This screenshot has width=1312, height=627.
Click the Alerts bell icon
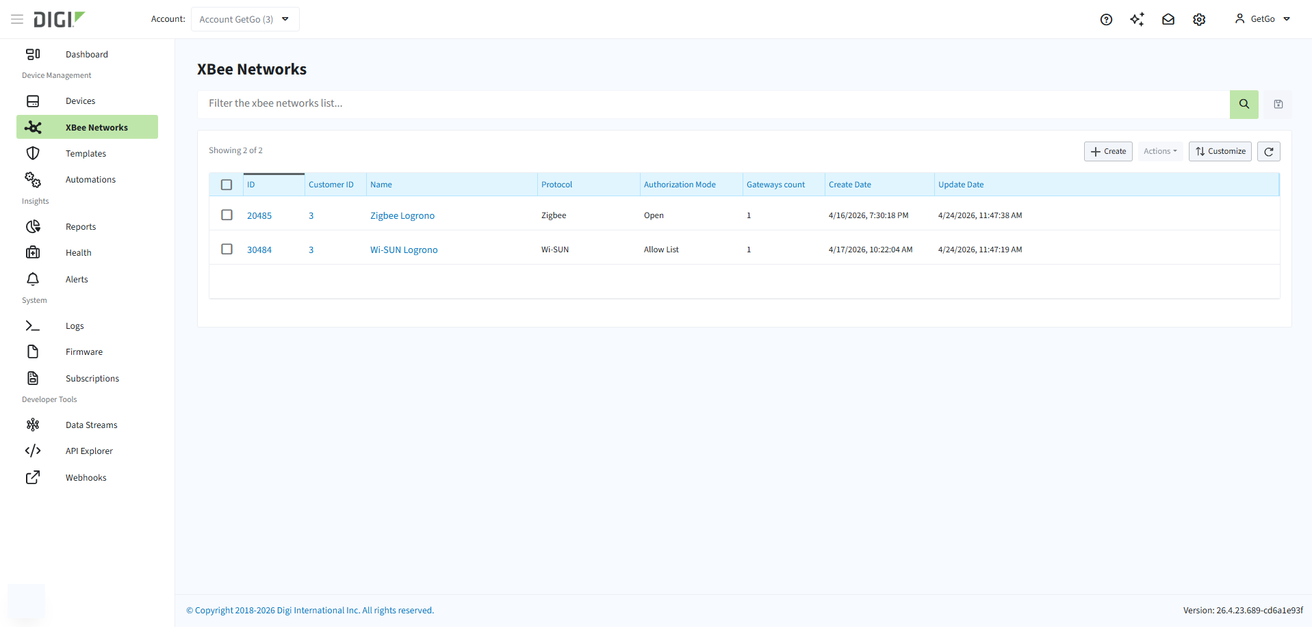coord(33,279)
